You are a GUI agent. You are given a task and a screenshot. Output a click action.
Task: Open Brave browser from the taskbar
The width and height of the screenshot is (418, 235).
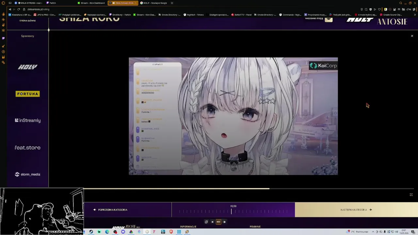click(171, 232)
